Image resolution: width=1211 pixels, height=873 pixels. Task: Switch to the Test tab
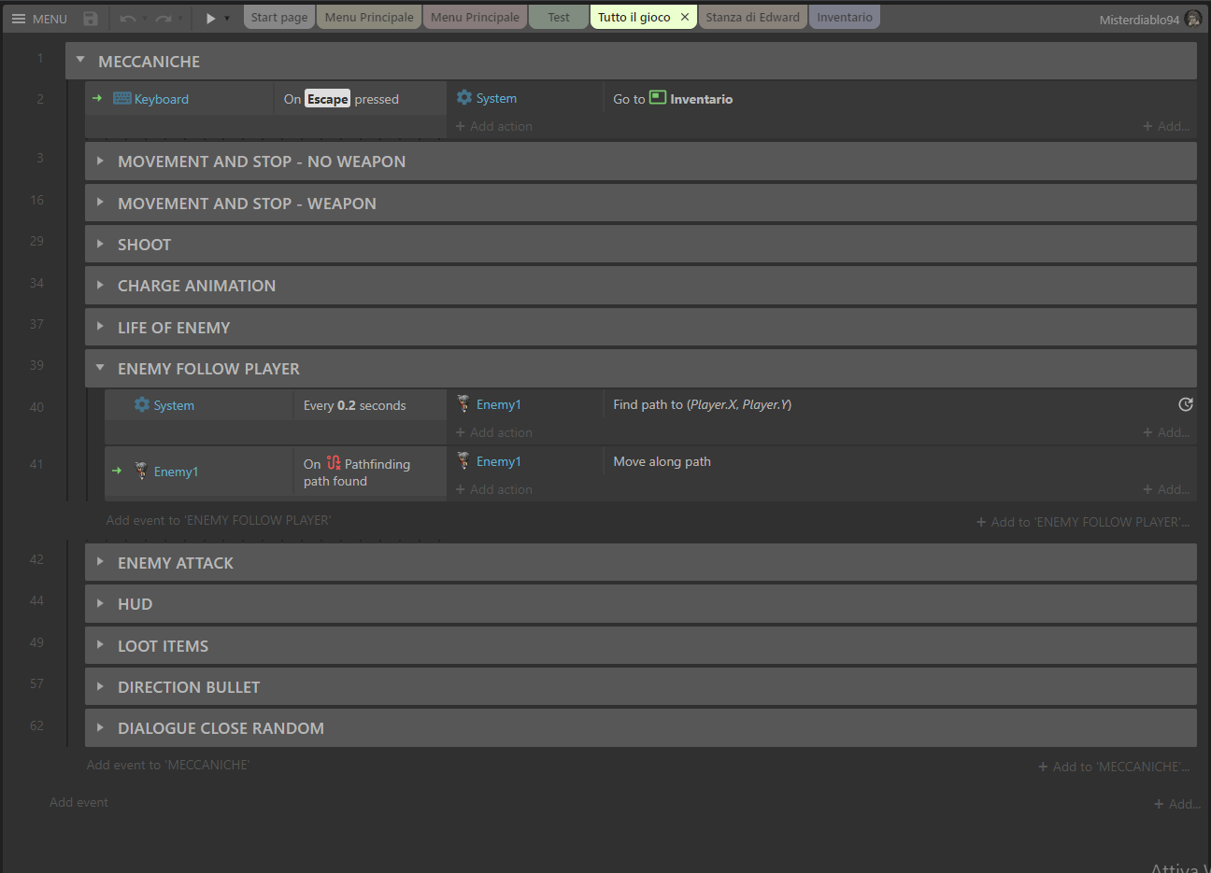pos(559,17)
